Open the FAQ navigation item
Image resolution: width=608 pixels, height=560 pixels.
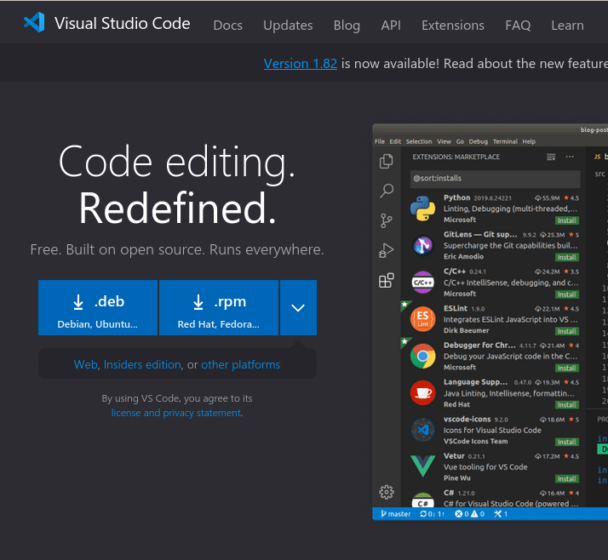click(x=518, y=26)
